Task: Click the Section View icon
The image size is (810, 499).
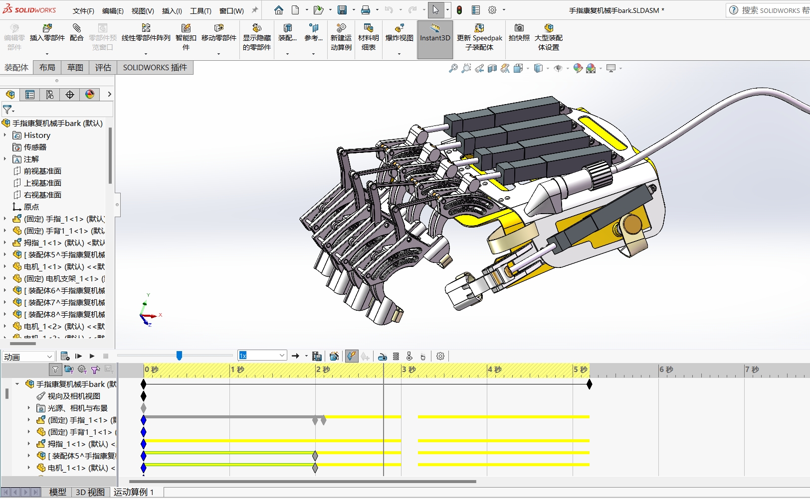Action: point(492,68)
